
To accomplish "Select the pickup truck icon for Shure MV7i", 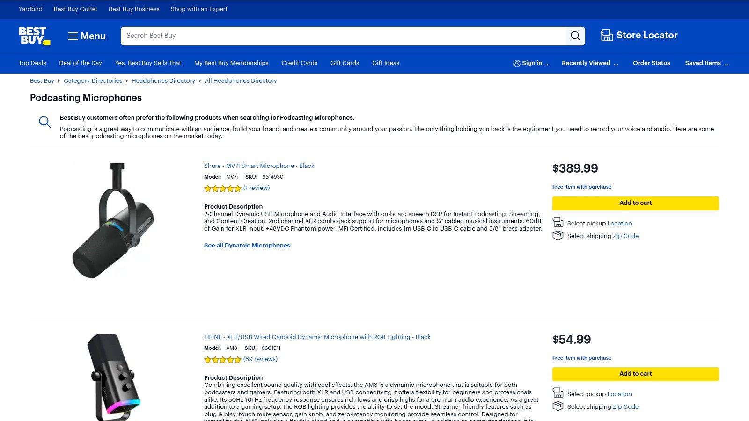I will [558, 222].
